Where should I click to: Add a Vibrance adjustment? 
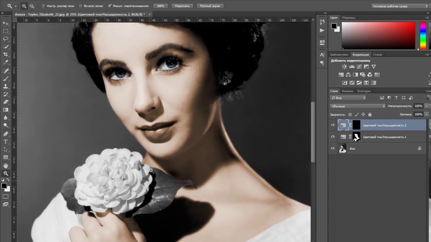click(374, 67)
